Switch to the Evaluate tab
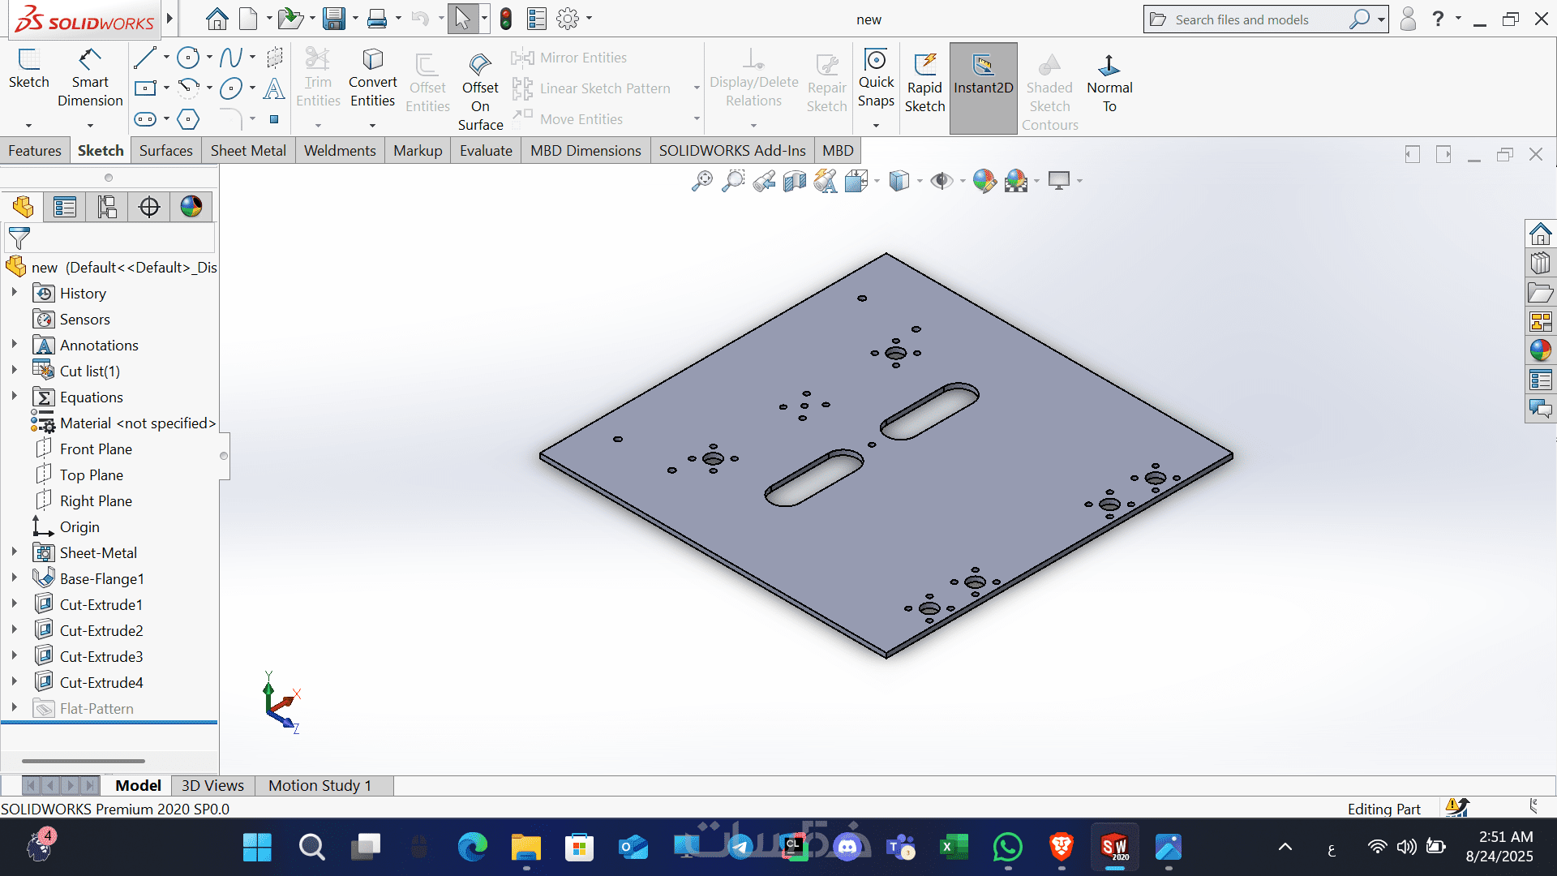This screenshot has height=876, width=1557. click(486, 151)
